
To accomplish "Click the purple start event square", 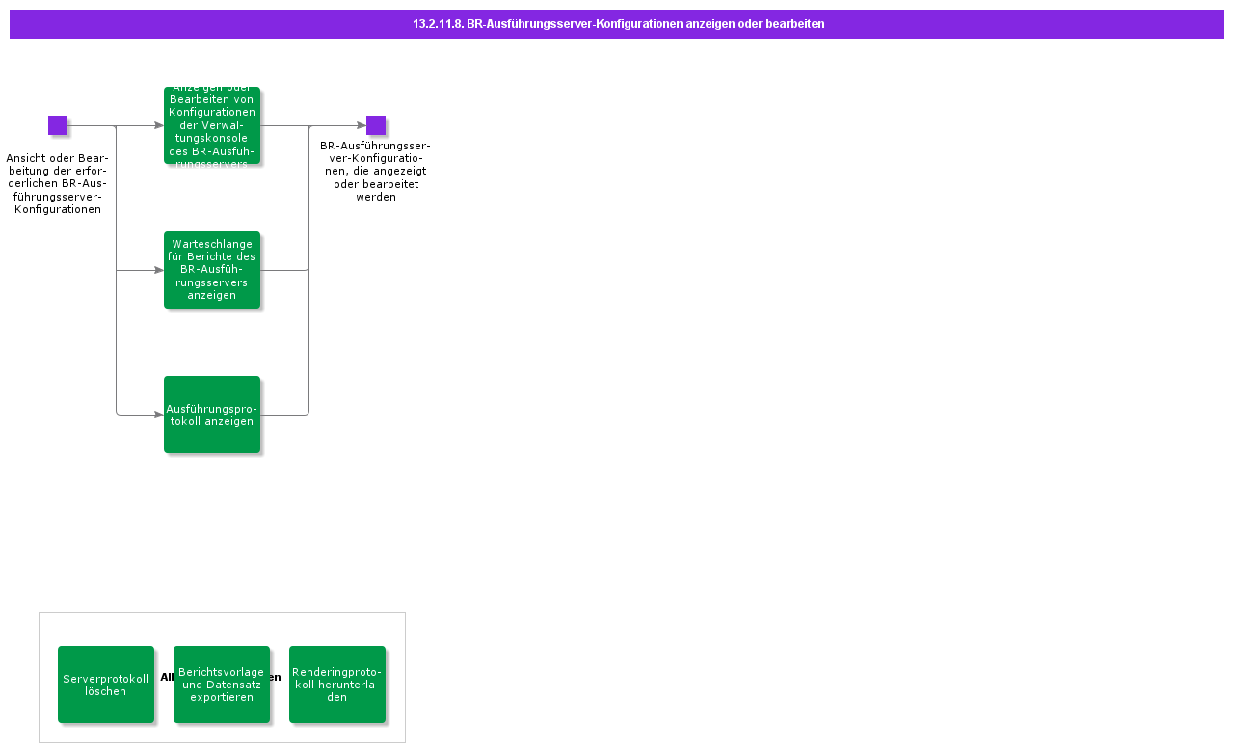I will [x=58, y=125].
